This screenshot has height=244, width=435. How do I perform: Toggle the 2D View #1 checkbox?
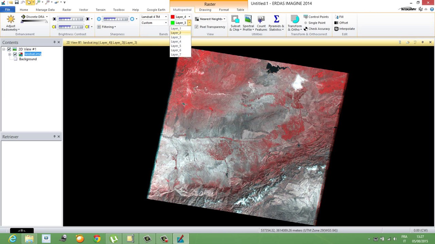pos(9,49)
